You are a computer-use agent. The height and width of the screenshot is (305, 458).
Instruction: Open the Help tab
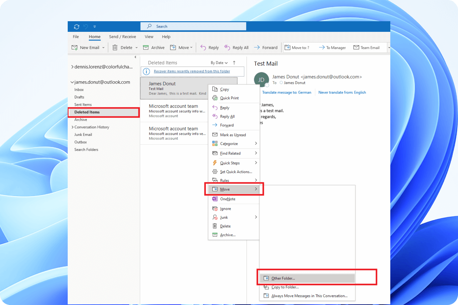[x=166, y=37]
